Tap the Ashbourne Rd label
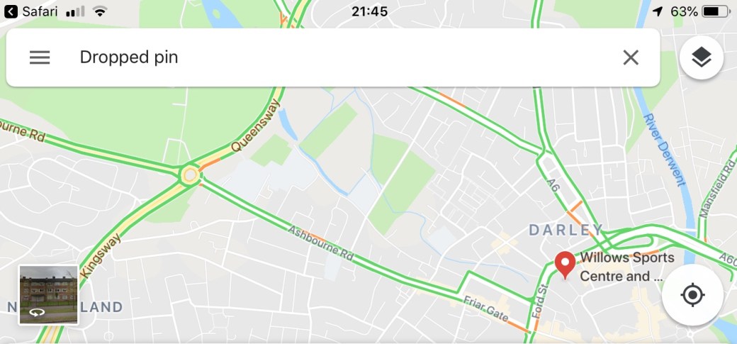The width and height of the screenshot is (737, 344). coord(320,243)
